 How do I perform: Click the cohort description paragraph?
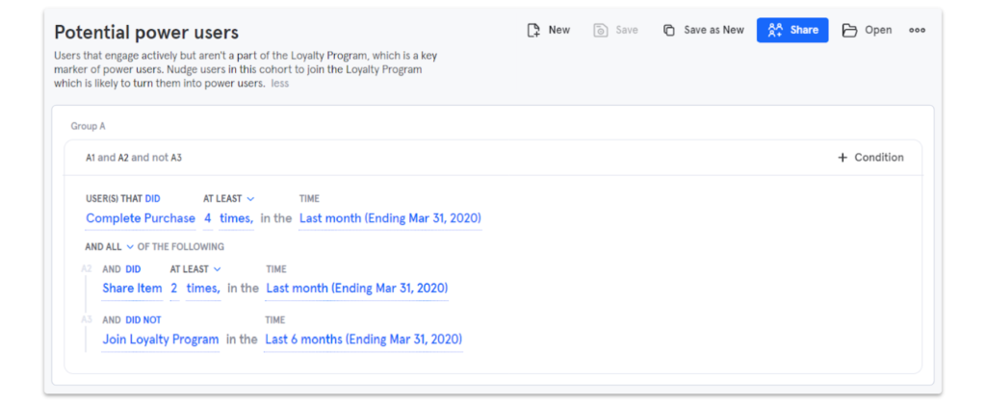click(x=246, y=69)
